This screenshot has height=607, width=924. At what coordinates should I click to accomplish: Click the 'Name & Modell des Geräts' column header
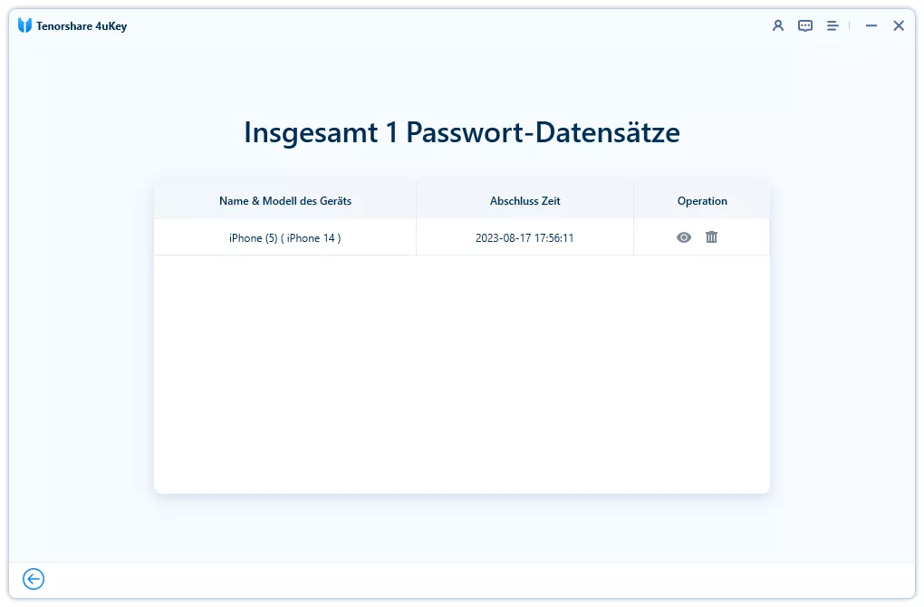pyautogui.click(x=285, y=201)
